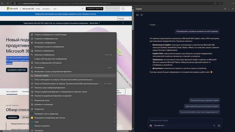Choose Поделиться in context menu
This screenshot has width=235, height=132.
(x=73, y=109)
